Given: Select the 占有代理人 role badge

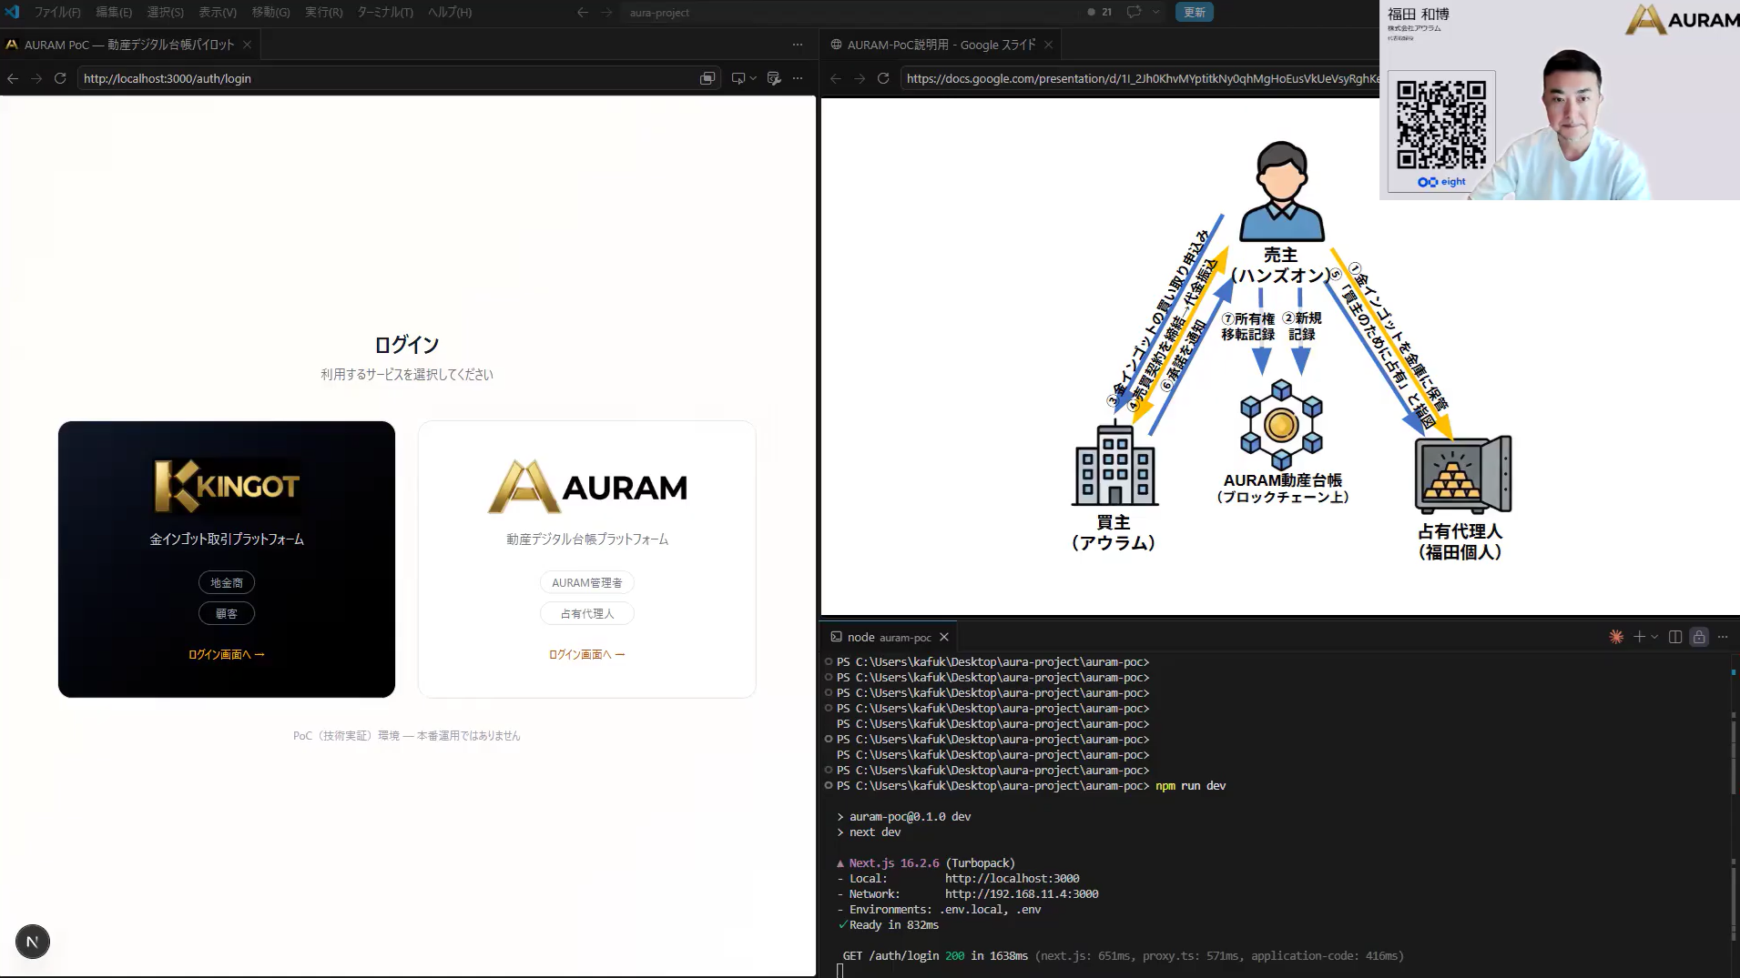Looking at the screenshot, I should 587,613.
